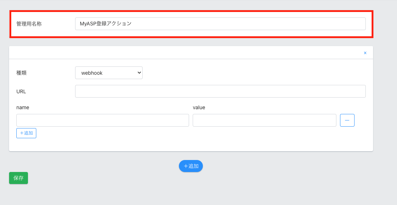The height and width of the screenshot is (205, 397).
Task: Add a parameter row with small +追加
Action: (26, 133)
